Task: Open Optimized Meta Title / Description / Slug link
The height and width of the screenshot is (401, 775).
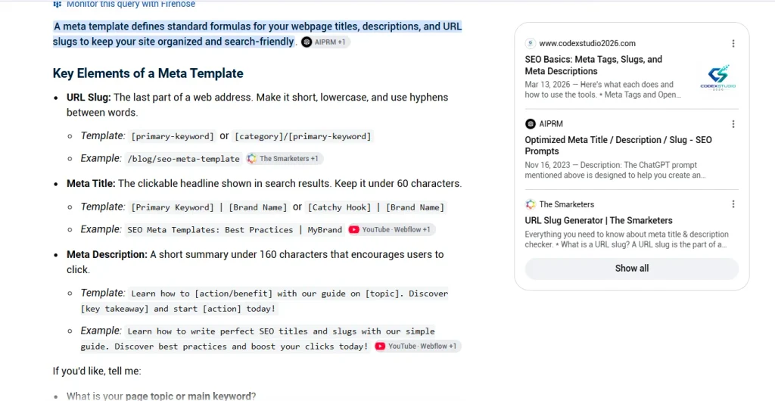Action: click(618, 146)
